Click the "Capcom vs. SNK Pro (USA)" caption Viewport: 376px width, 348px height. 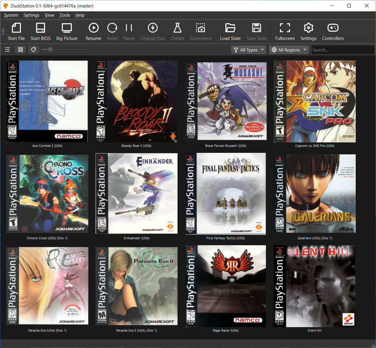pos(315,146)
